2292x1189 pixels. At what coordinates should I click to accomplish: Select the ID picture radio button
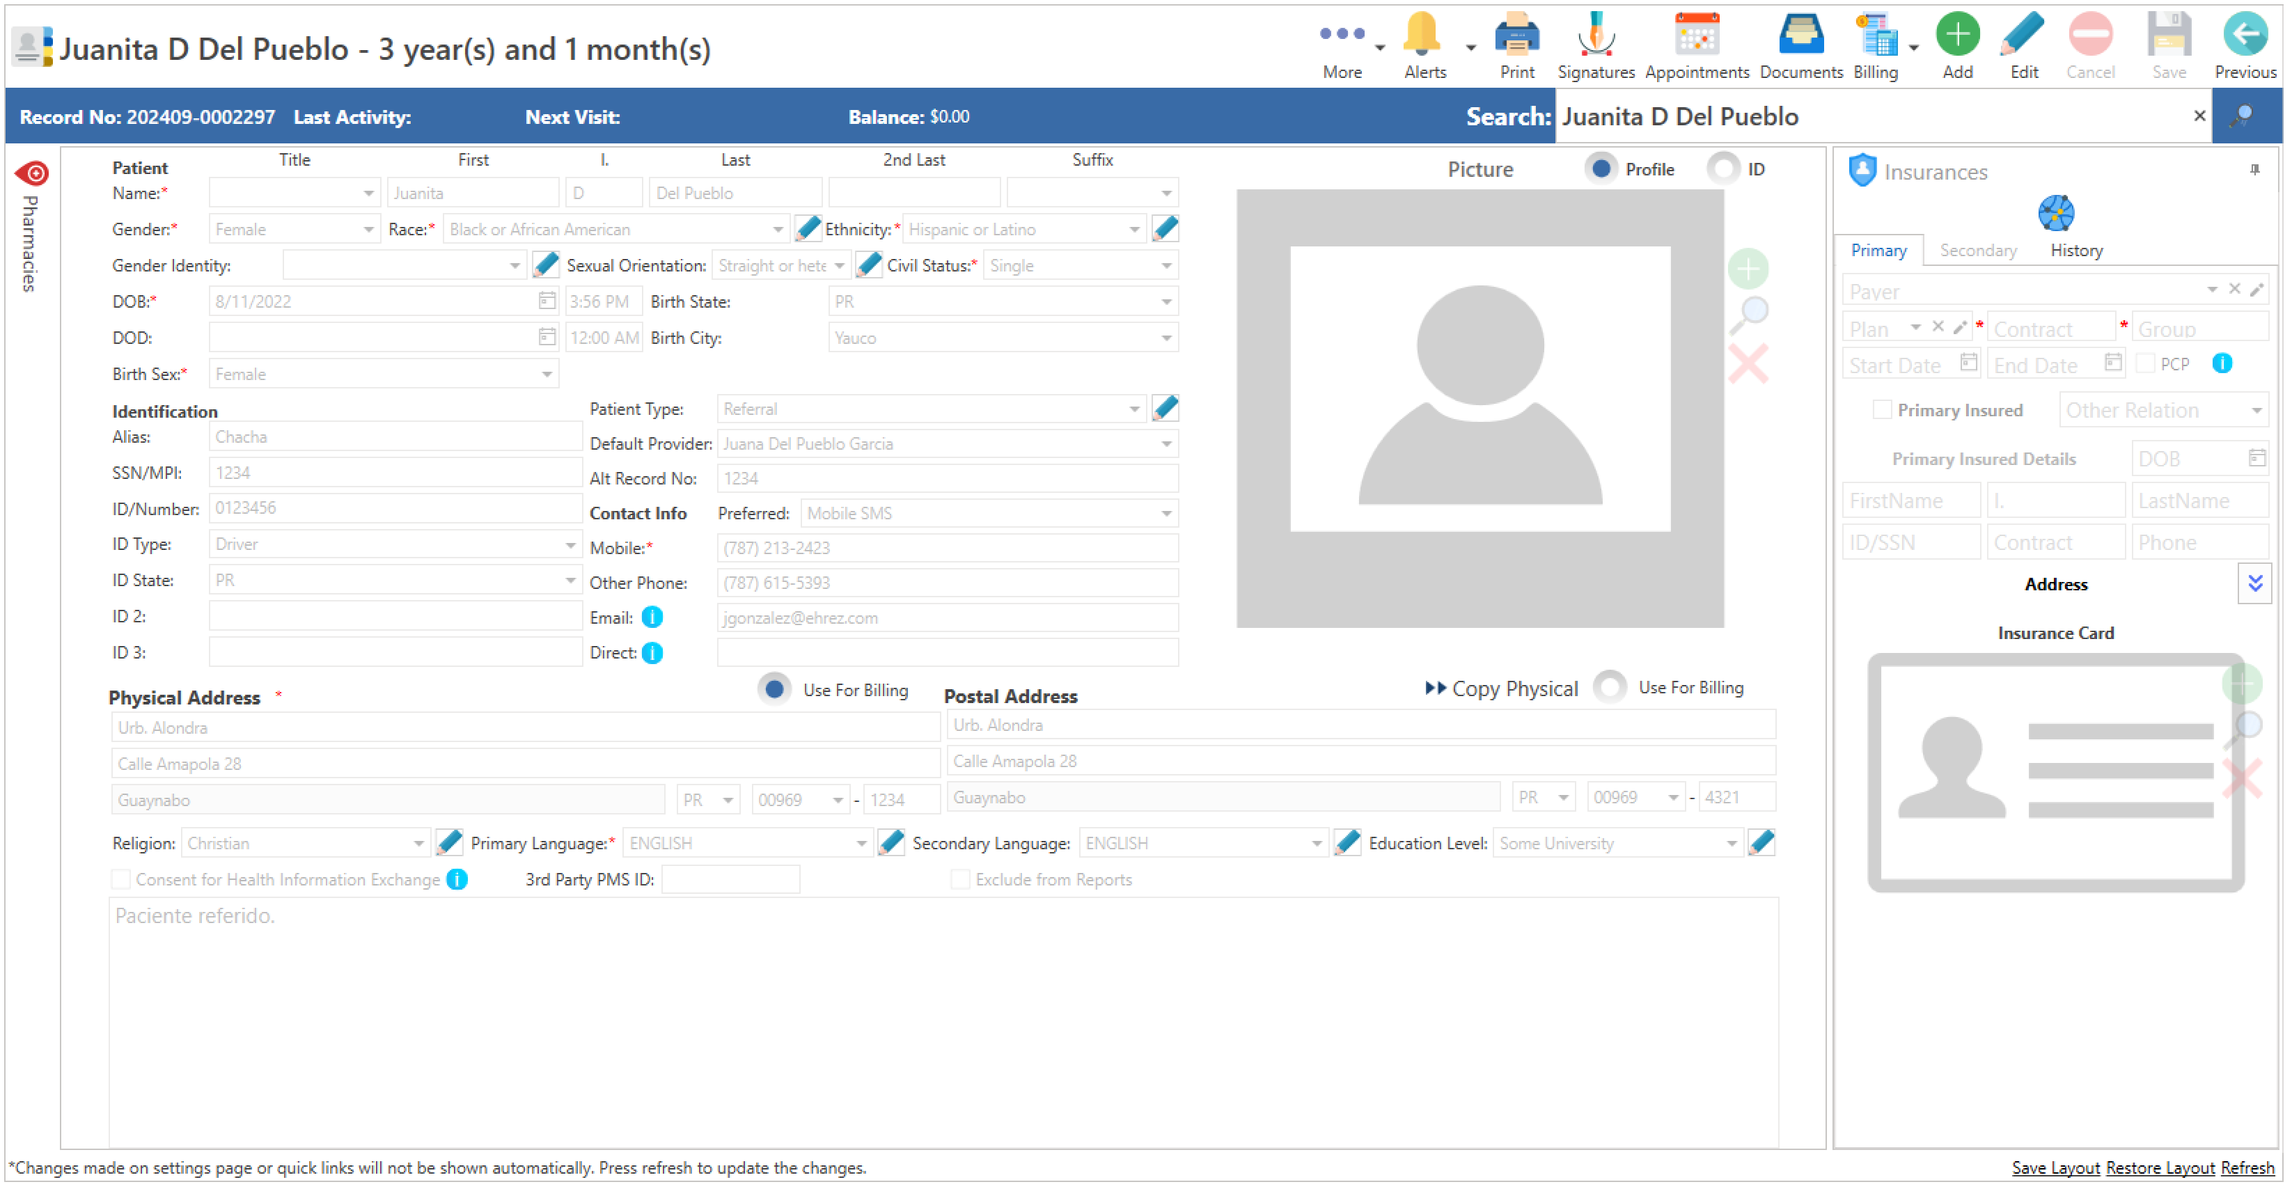pos(1723,169)
